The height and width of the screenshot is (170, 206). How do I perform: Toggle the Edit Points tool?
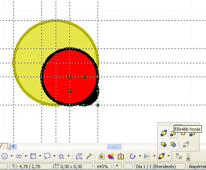(79, 156)
